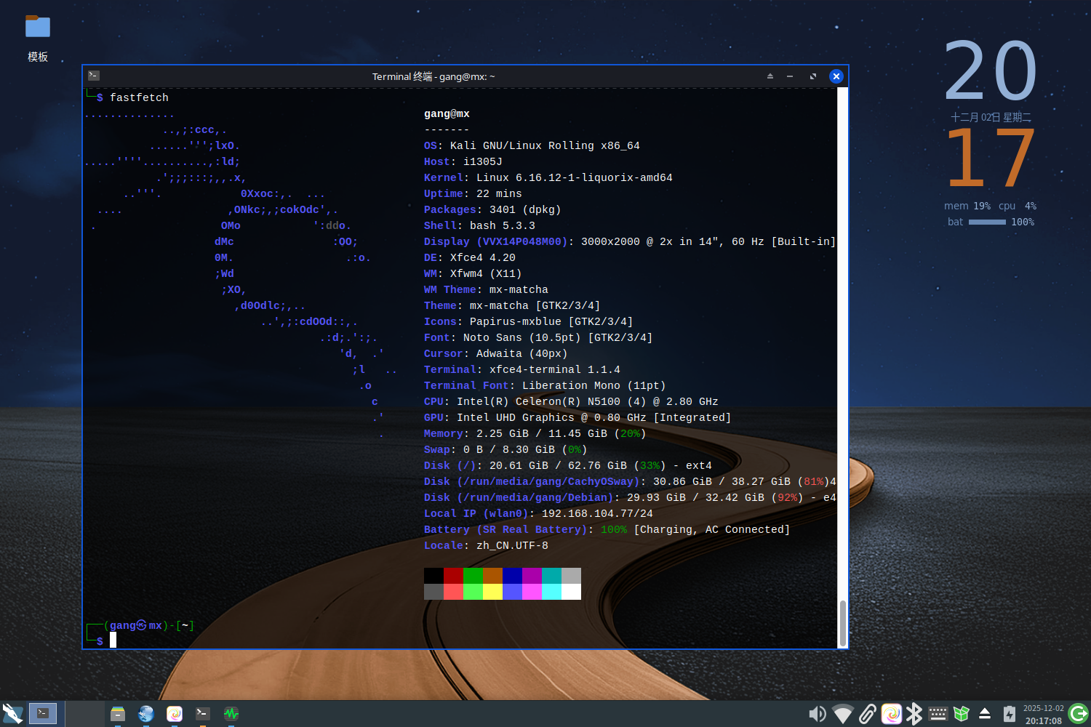Open the volume control in the system tray
Viewport: 1091px width, 727px height.
[818, 714]
